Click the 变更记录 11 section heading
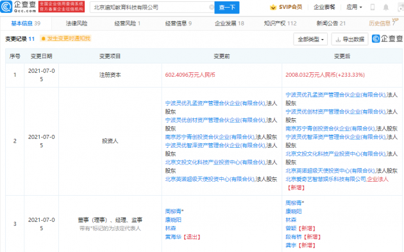The image size is (404, 252). 20,39
